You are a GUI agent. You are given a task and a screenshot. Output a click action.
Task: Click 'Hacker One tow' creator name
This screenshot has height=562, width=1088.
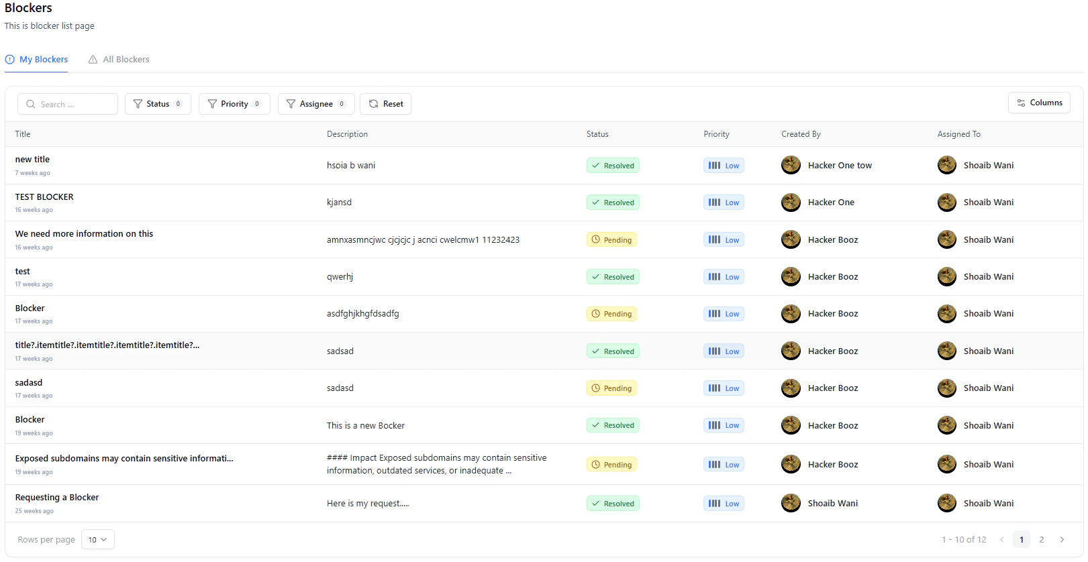(840, 166)
